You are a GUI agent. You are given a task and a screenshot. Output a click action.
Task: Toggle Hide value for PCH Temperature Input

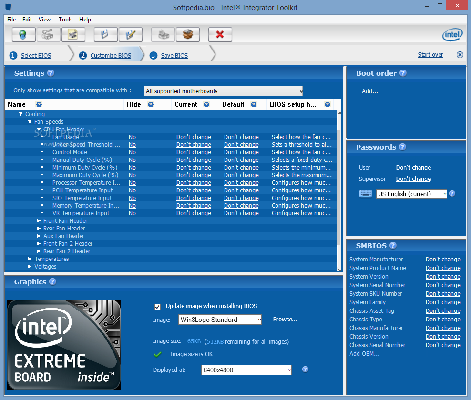pos(132,190)
